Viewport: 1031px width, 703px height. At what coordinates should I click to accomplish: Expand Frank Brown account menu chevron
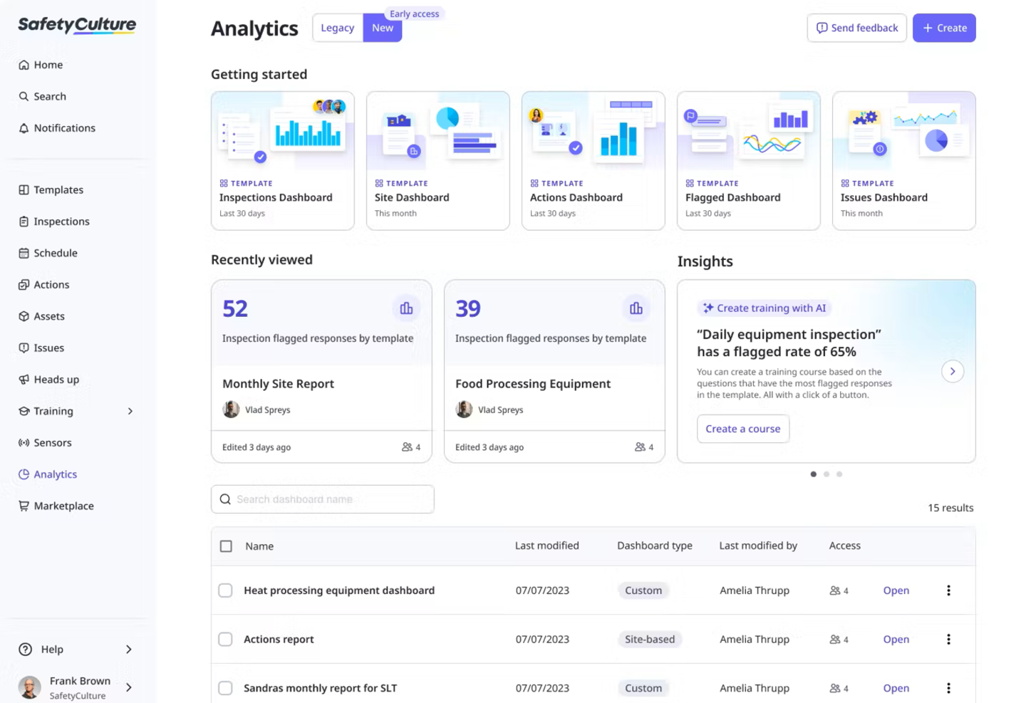129,687
